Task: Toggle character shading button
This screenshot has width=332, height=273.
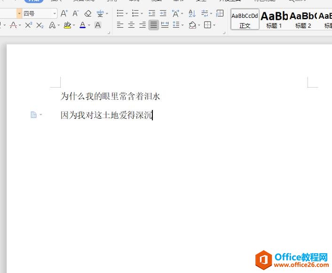Action: (98, 25)
